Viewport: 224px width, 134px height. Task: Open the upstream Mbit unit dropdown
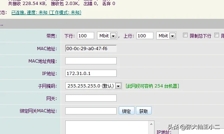[x=166, y=36]
